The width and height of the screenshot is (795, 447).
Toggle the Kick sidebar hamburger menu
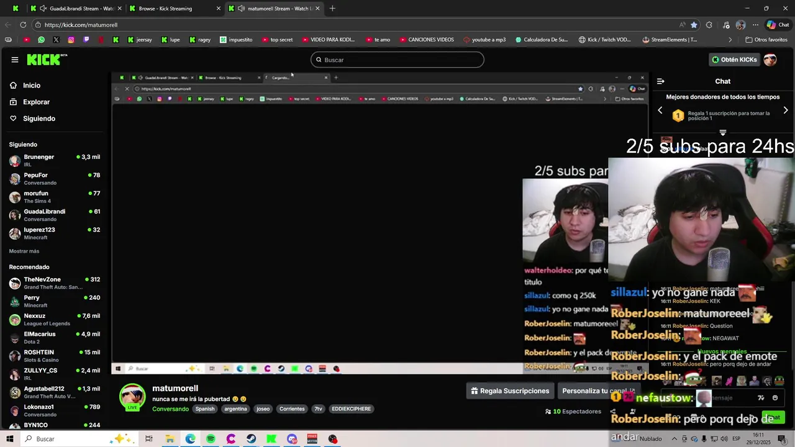pos(14,60)
